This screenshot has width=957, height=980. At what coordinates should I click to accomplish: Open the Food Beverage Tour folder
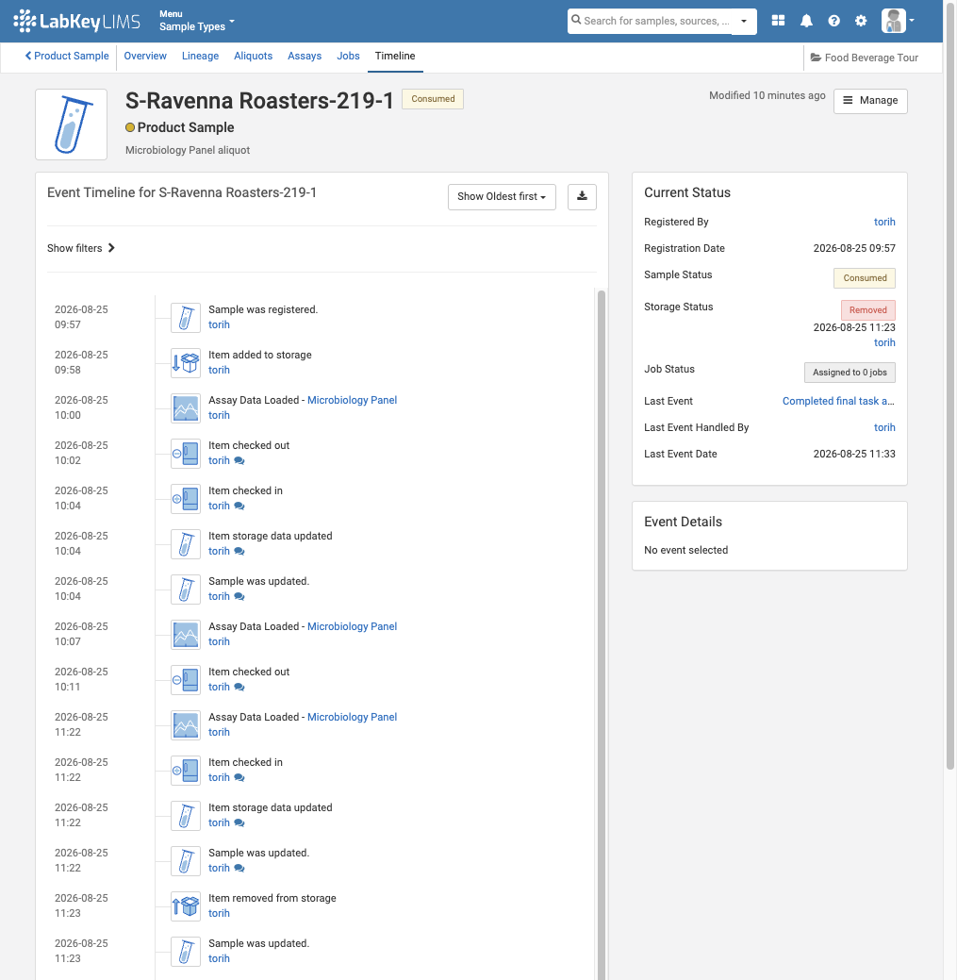point(864,58)
